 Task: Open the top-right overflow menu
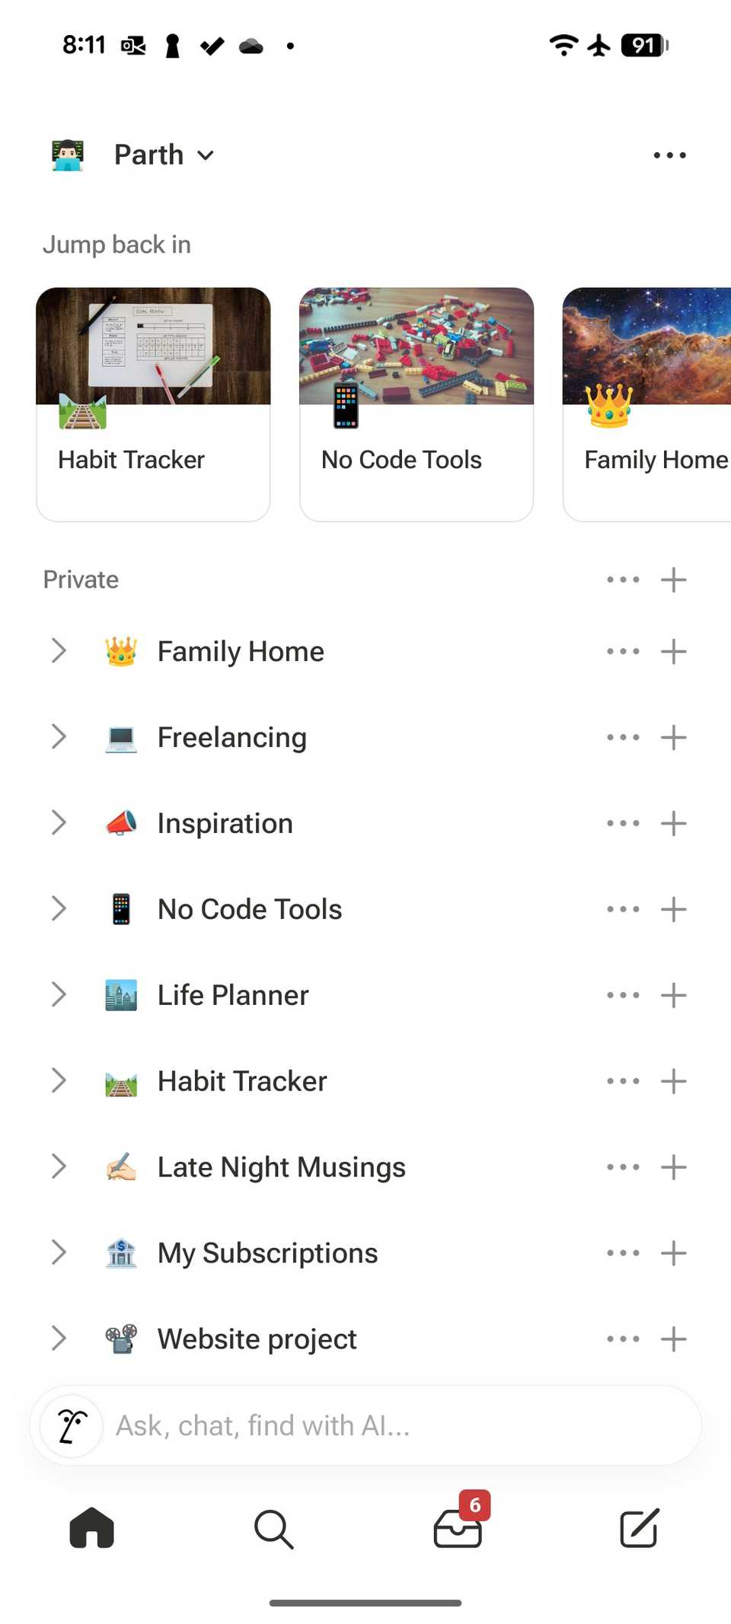click(x=669, y=155)
